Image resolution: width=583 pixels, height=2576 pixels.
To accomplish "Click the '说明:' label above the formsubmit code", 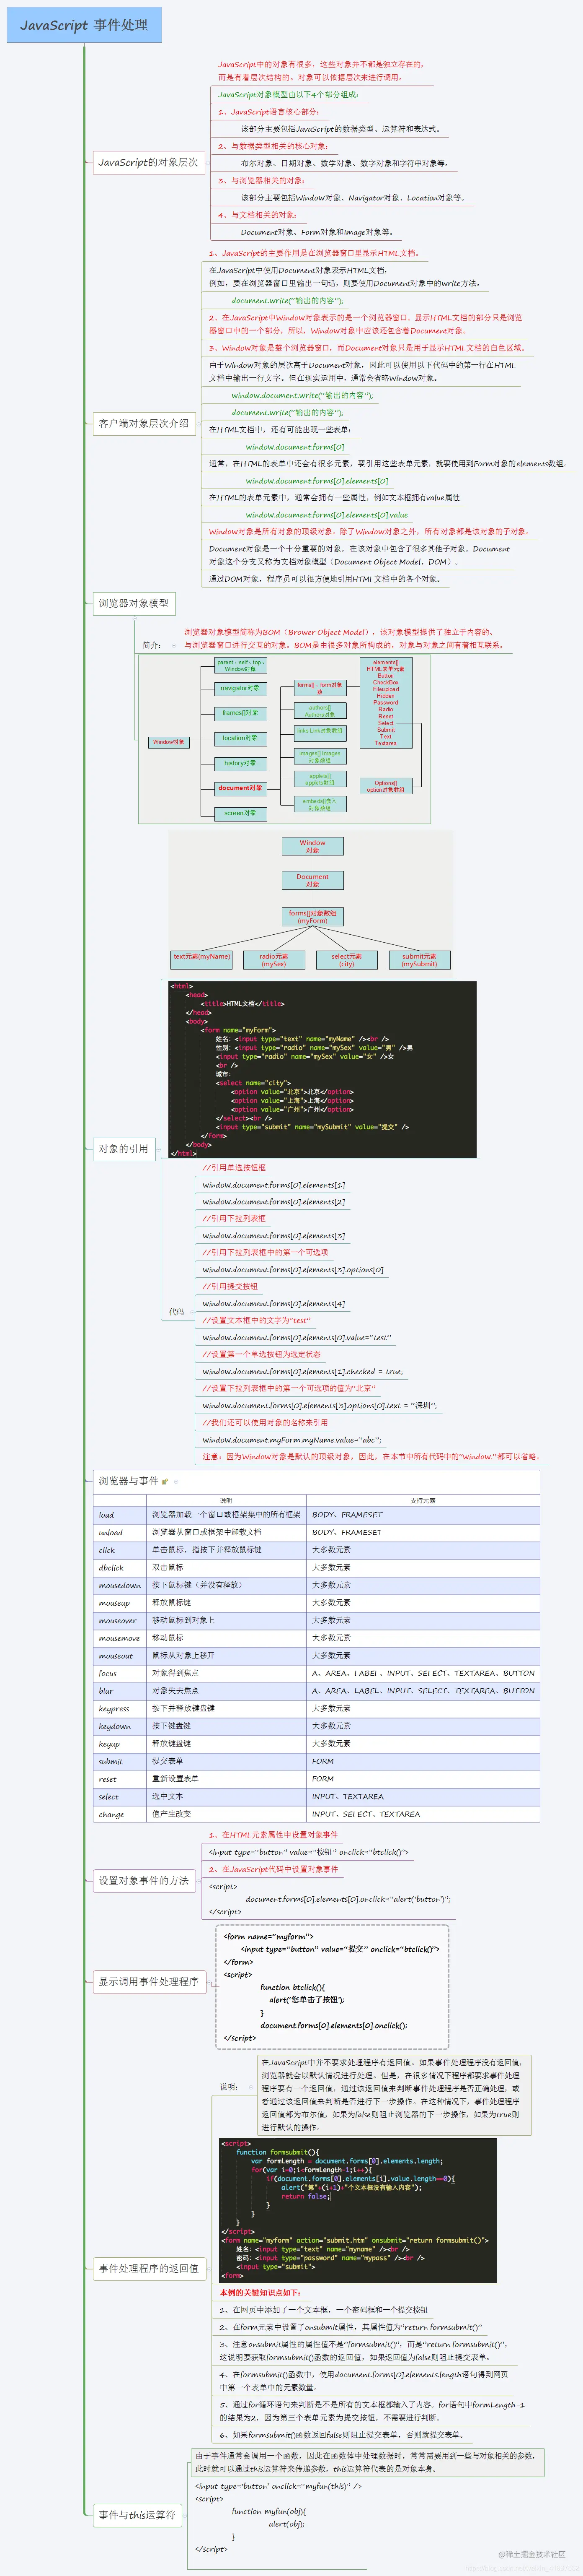I will (x=230, y=2087).
